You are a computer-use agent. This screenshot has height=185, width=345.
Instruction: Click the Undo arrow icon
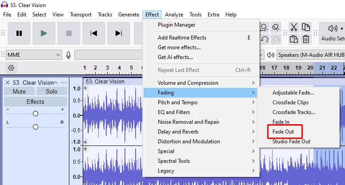[265, 39]
